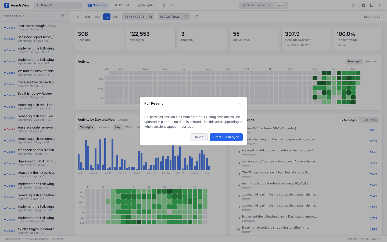
Task: Open the start date calendar picker
Action: point(150,16)
